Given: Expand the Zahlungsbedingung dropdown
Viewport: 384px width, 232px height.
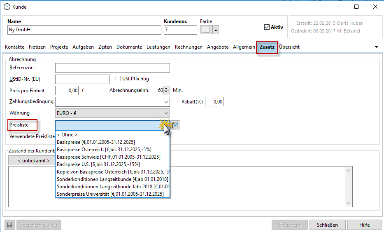Looking at the screenshot, I should click(166, 102).
